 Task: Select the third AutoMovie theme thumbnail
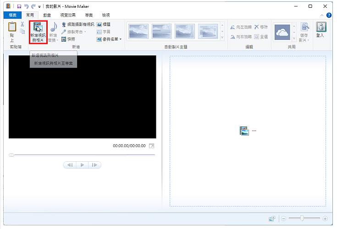185,31
